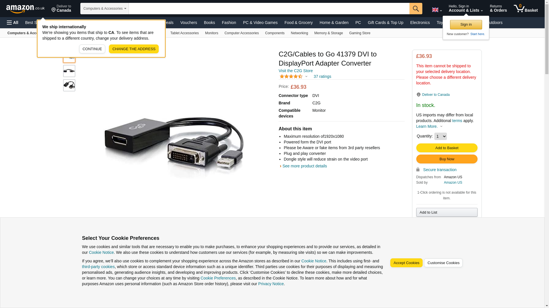Open the All hamburger menu
The width and height of the screenshot is (549, 308).
click(13, 23)
